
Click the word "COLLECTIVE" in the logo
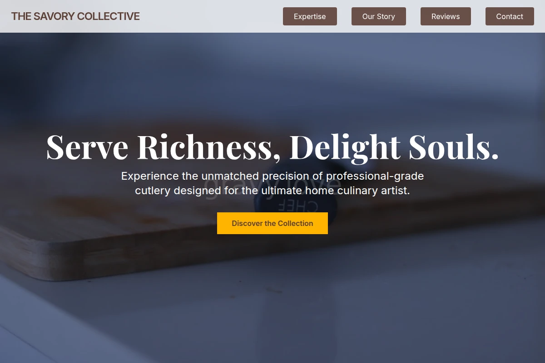[109, 16]
